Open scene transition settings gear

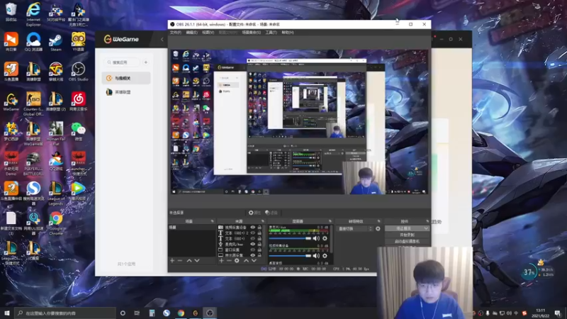click(378, 228)
